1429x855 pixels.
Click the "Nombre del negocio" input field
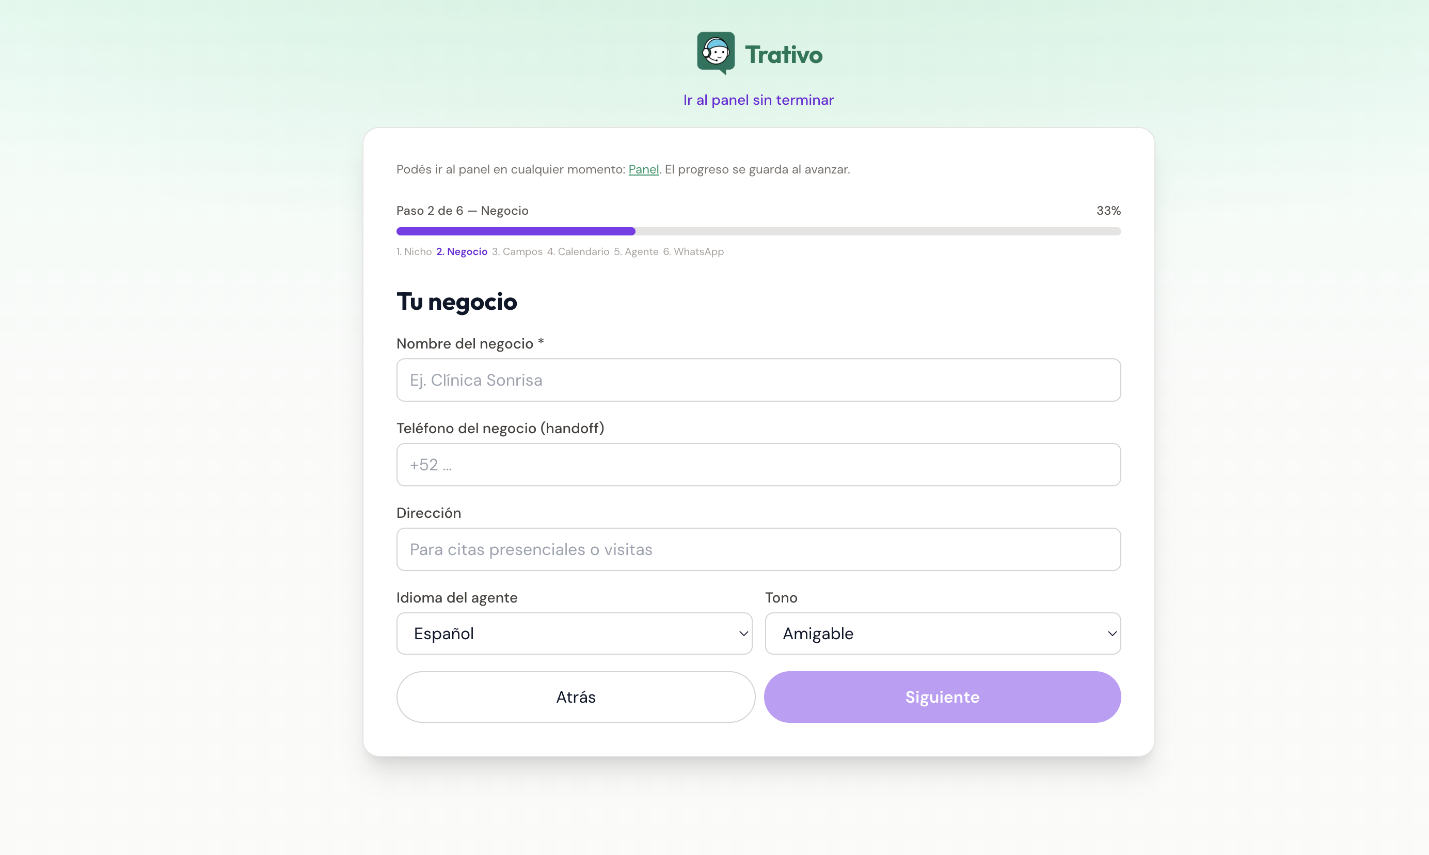[x=758, y=379]
